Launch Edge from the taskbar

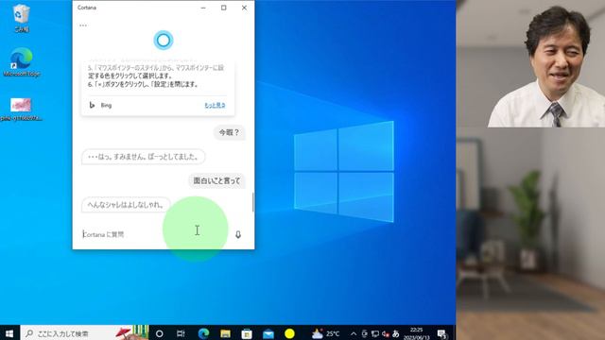pyautogui.click(x=203, y=333)
